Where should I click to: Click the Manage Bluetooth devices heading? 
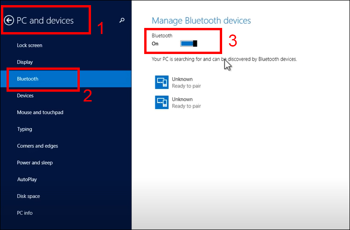pos(201,20)
